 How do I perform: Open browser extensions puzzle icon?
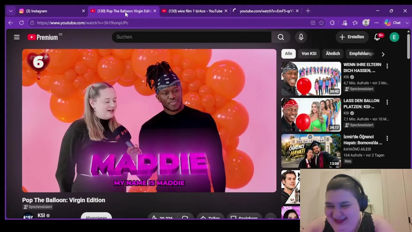(332, 23)
